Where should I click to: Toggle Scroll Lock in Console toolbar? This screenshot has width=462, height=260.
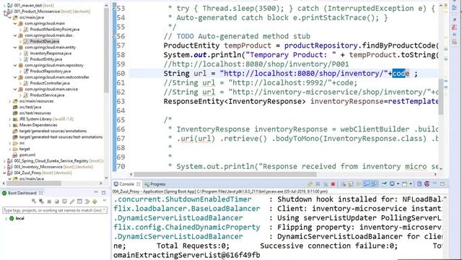pos(350,184)
